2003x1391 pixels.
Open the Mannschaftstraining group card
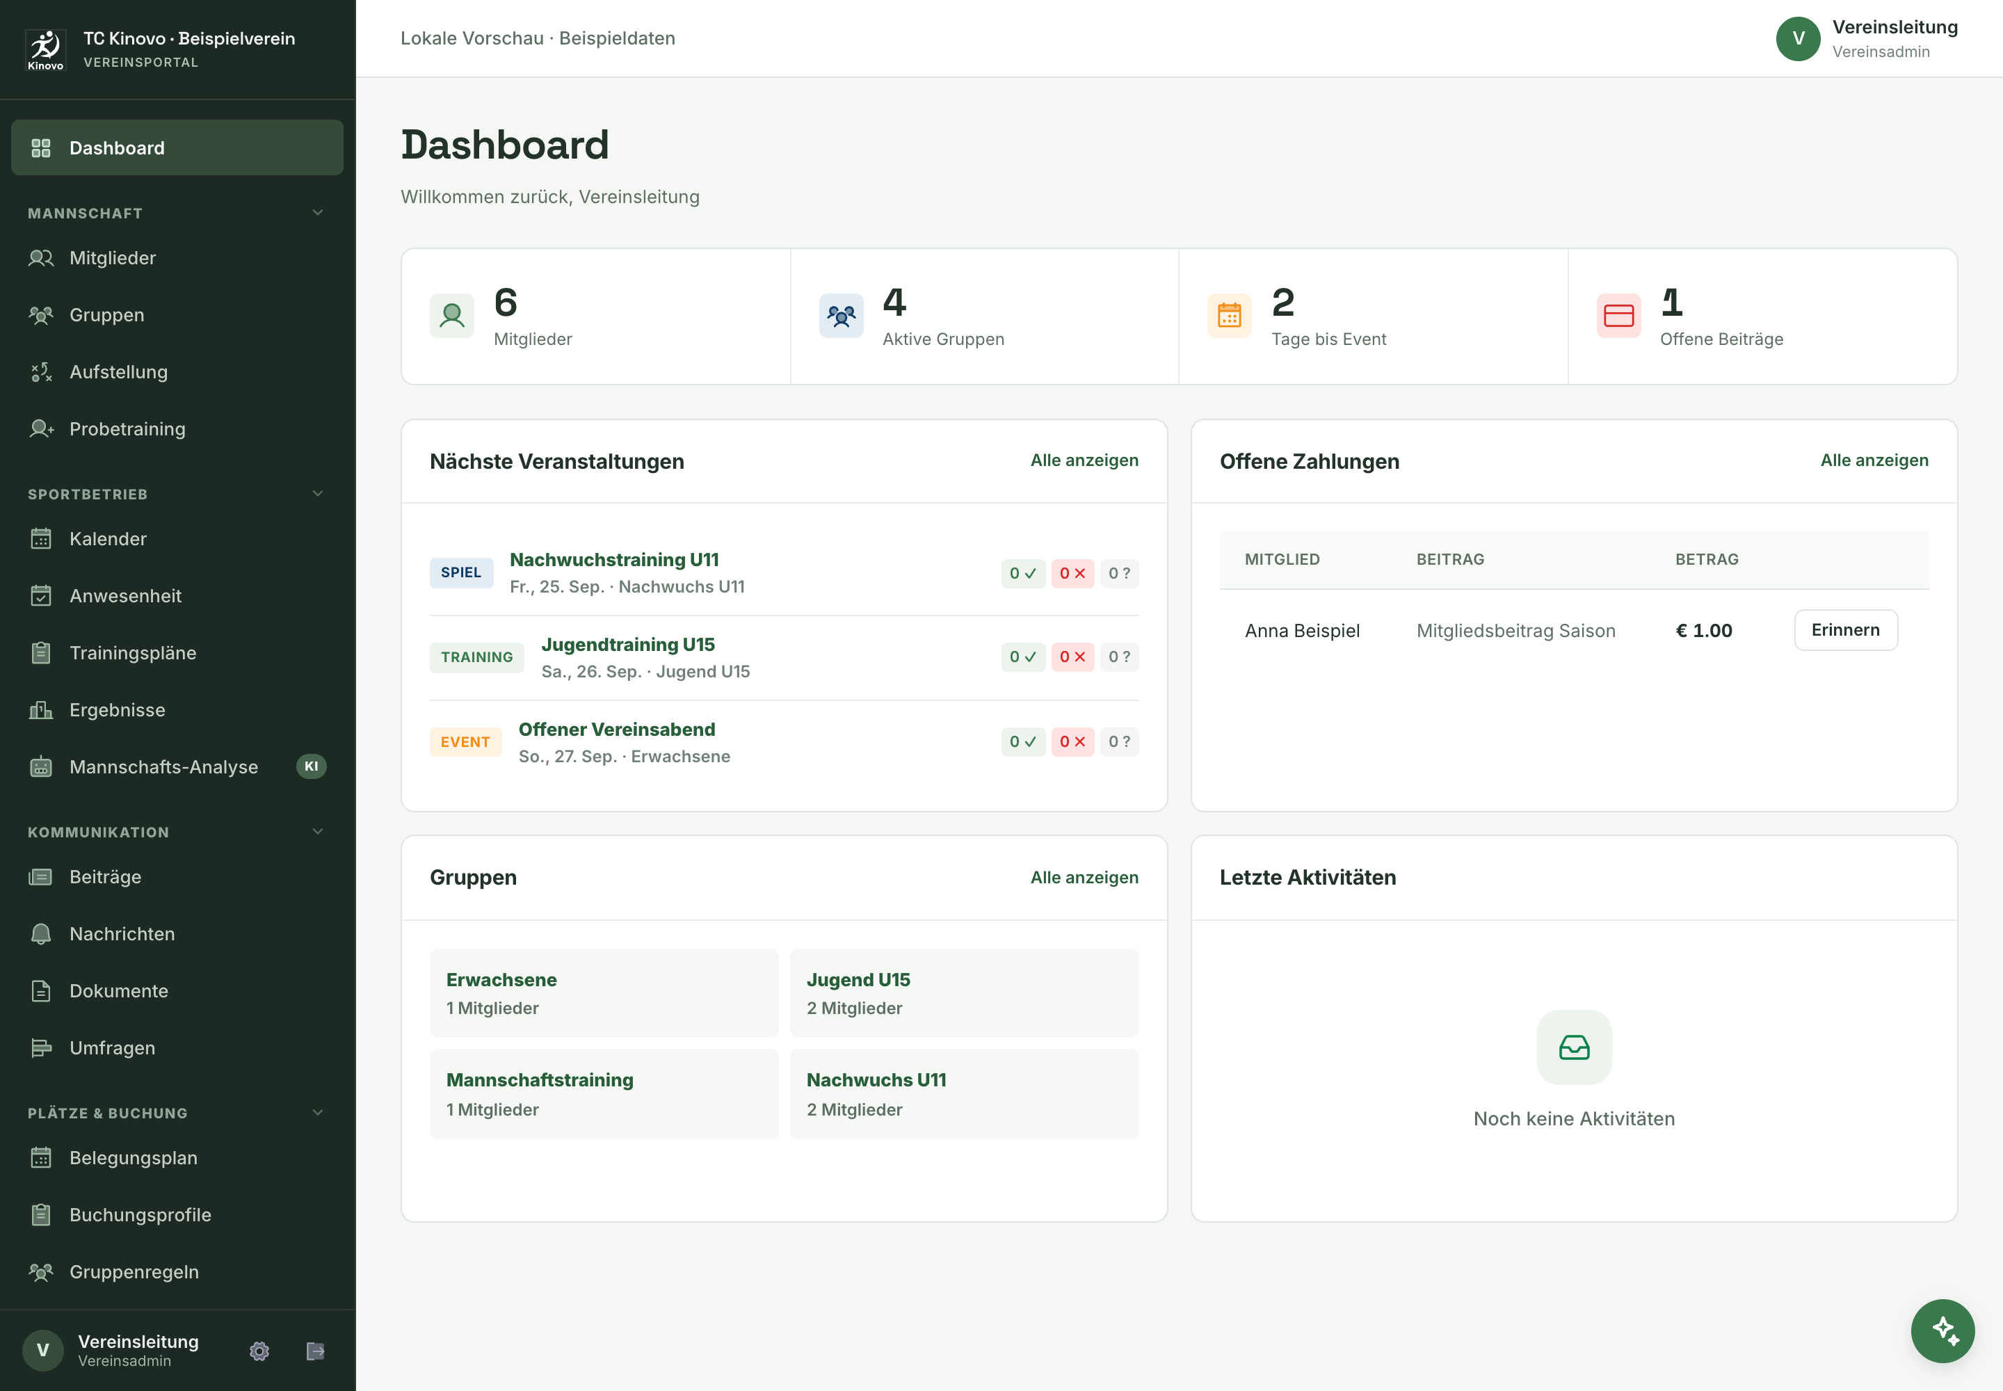tap(604, 1094)
